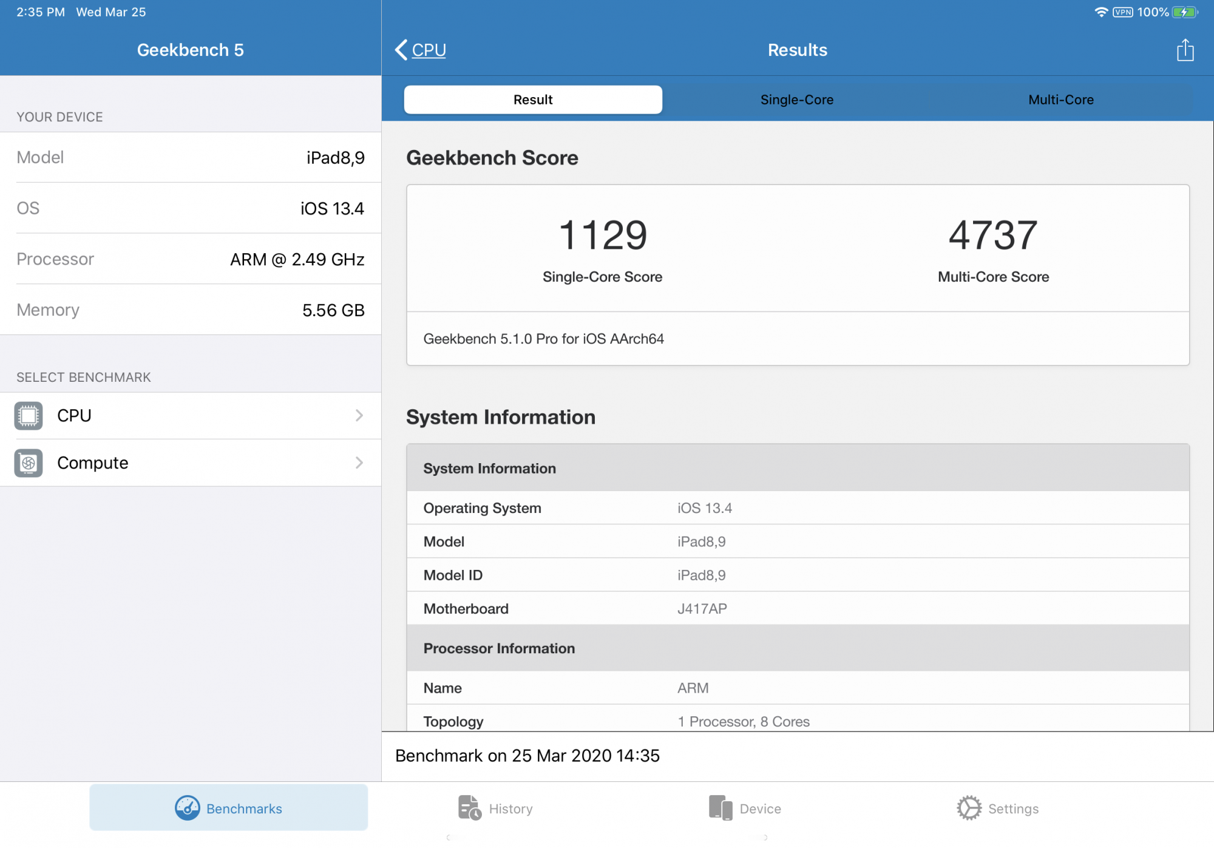
Task: Tap the Processor row 'ARM @ 2.49 GHz'
Action: (191, 259)
